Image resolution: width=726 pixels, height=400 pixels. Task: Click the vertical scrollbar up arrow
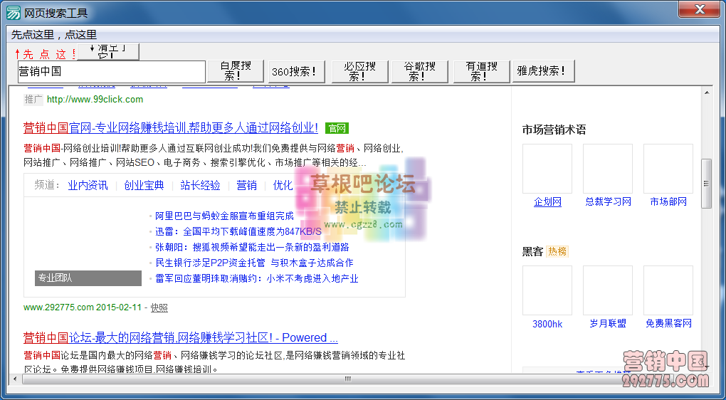(707, 93)
